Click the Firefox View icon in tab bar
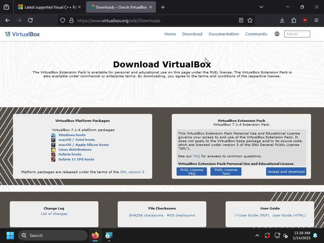The height and width of the screenshot is (243, 324). click(x=6, y=7)
